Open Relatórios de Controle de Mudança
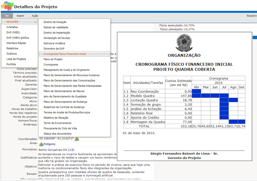The width and height of the screenshot is (257, 181). point(64,107)
